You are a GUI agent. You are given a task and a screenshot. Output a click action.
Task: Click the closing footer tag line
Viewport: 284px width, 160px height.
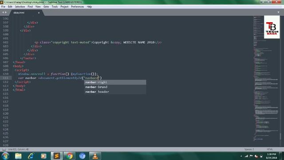pos(28,58)
